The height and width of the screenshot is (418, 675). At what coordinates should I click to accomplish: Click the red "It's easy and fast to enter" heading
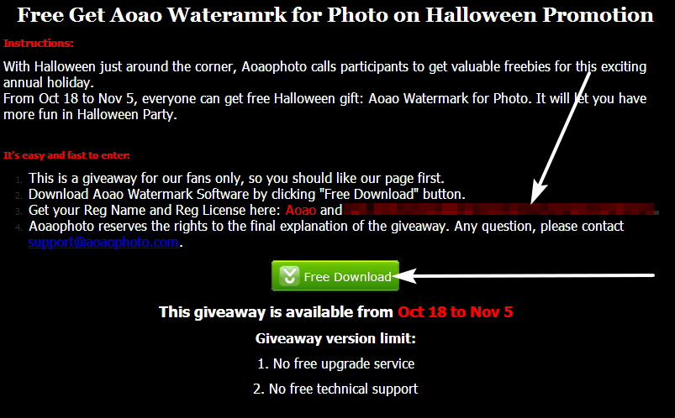point(66,155)
